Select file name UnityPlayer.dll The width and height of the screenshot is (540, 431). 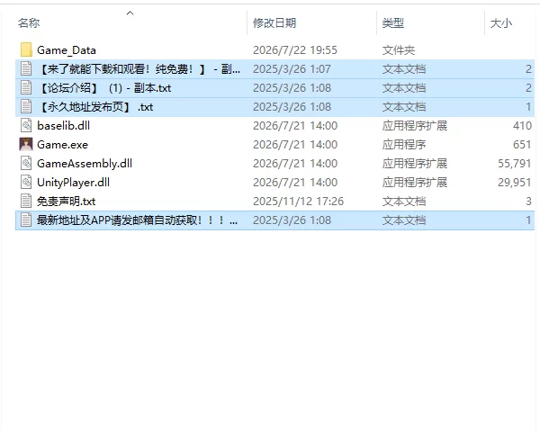point(74,183)
